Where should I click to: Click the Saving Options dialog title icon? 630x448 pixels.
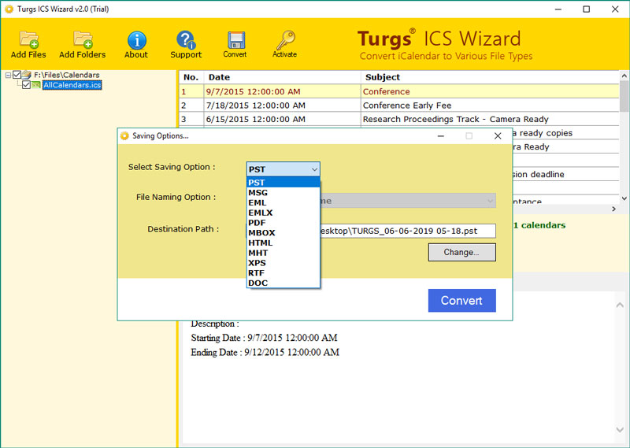coord(124,135)
